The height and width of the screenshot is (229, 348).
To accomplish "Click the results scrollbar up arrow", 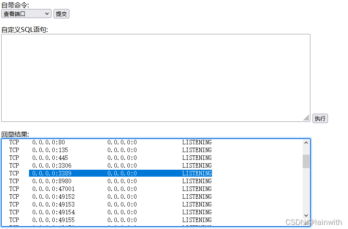I will [x=306, y=143].
